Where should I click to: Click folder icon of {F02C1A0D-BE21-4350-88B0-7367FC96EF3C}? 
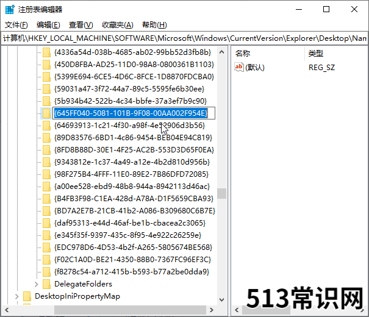coord(46,260)
